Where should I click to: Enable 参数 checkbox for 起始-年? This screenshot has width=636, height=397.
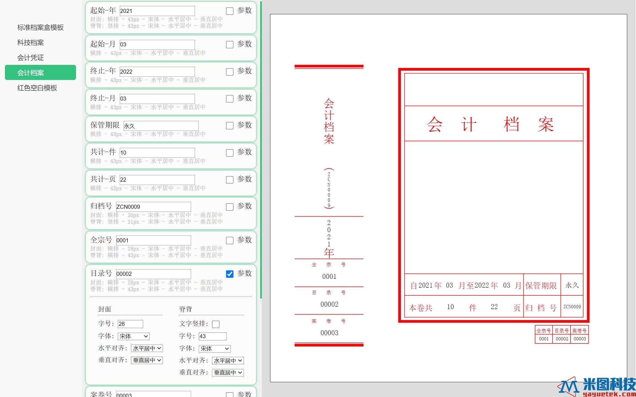point(230,11)
